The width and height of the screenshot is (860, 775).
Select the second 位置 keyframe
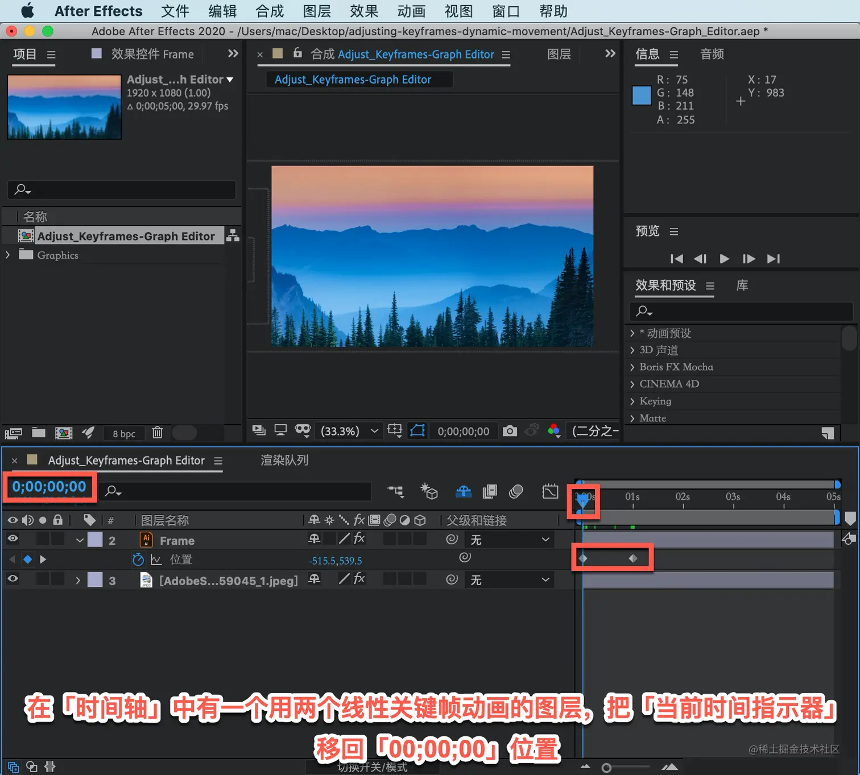(633, 558)
